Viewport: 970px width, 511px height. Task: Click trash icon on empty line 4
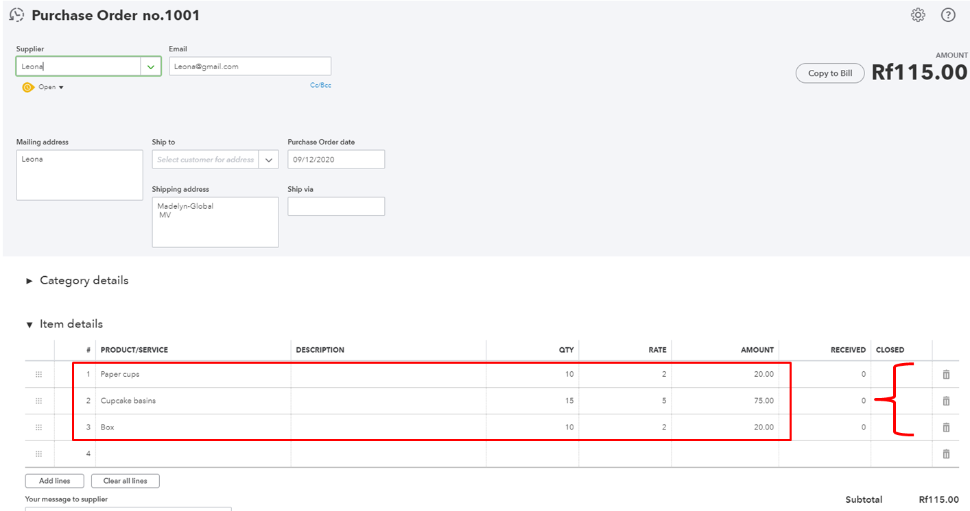click(x=946, y=453)
